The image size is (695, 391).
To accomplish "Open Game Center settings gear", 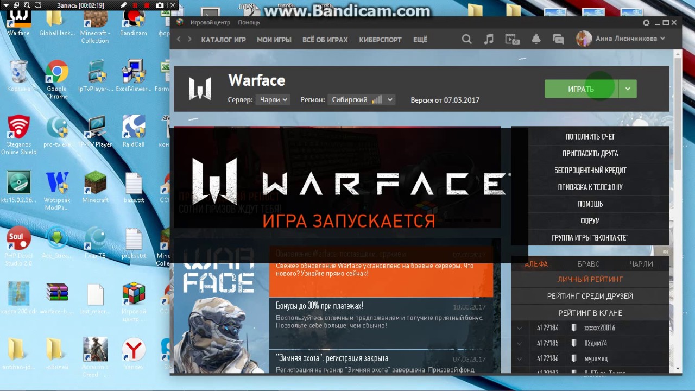I will [646, 23].
